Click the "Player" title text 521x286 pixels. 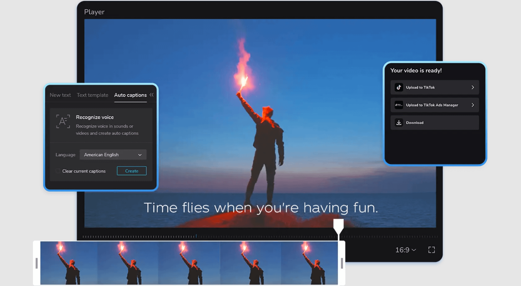click(94, 12)
